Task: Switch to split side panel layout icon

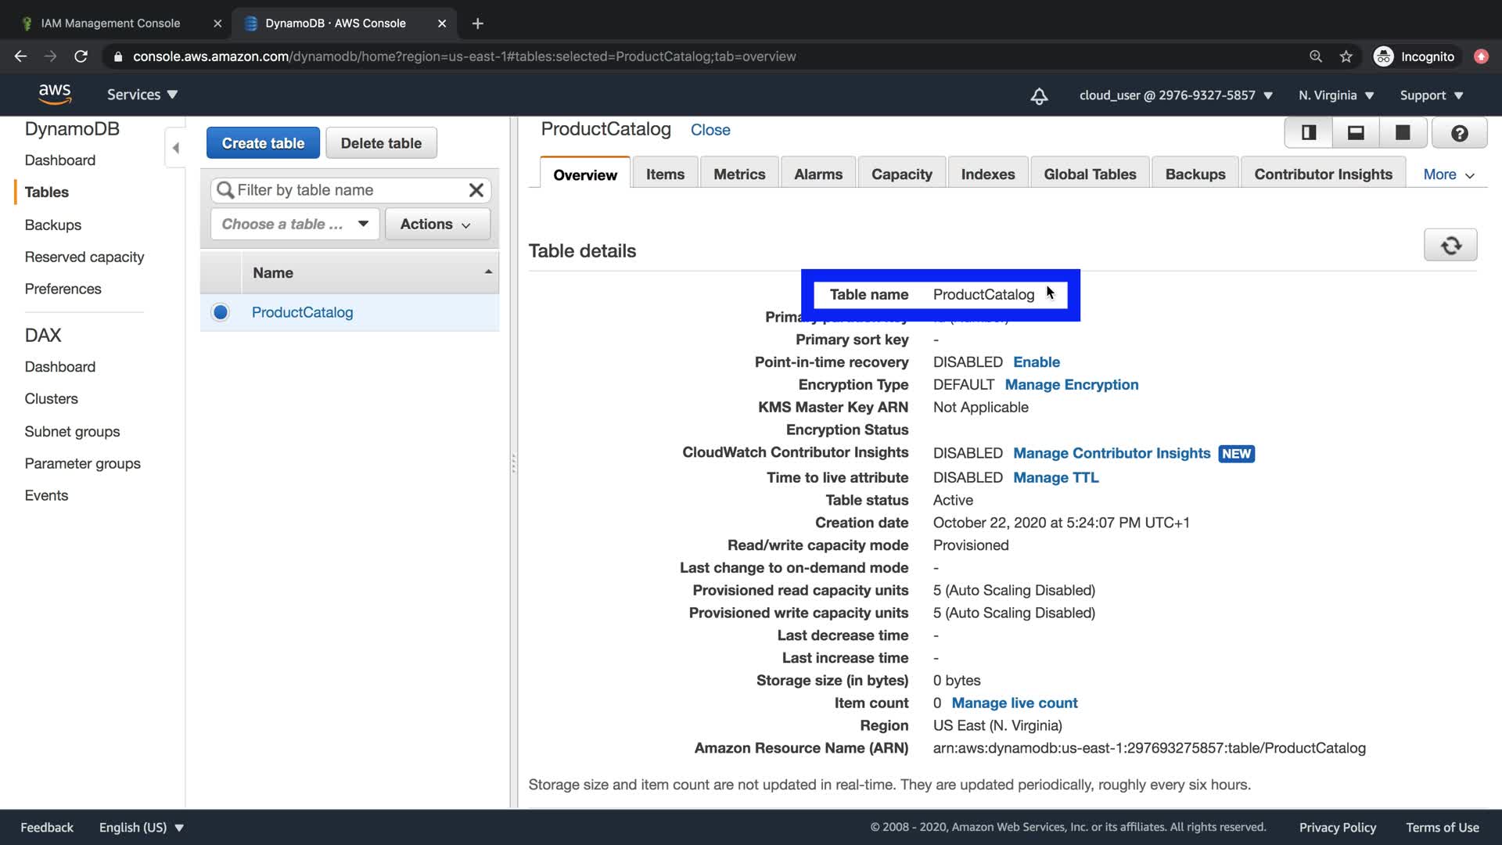Action: coord(1309,133)
